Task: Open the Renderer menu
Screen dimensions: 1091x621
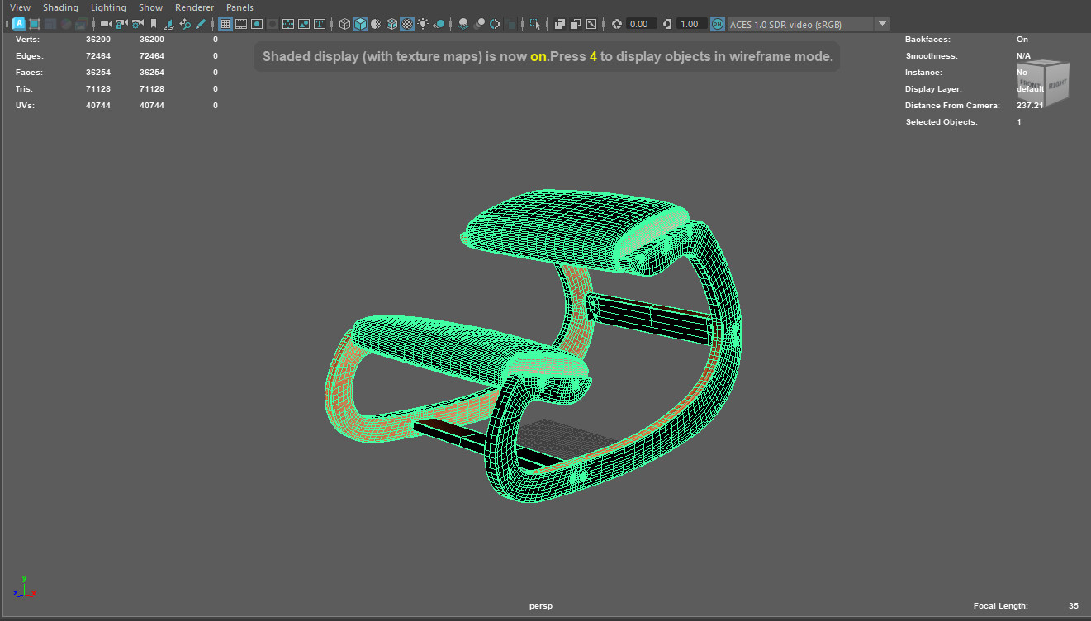Action: click(194, 7)
